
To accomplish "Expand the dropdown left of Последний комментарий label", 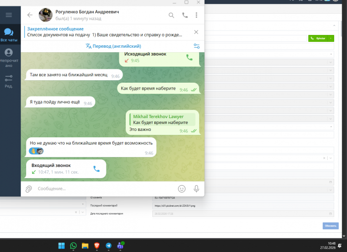I will [83, 204].
